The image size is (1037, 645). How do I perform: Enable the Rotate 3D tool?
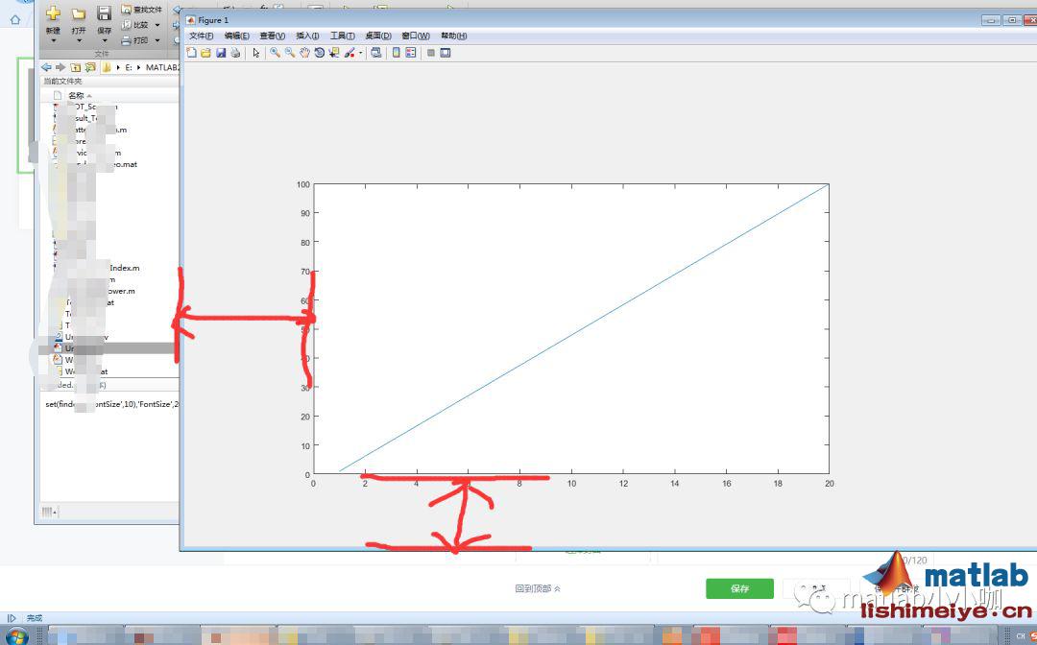pos(320,53)
